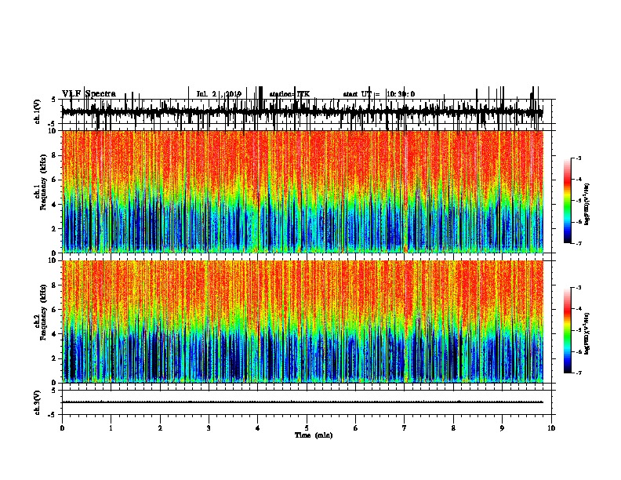
Task: Click the "2" kHz tick on ch.2 frequency axis
Action: (x=55, y=358)
